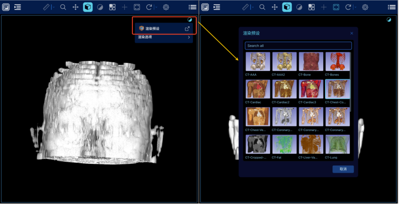Activate the pan move tool in left toolbar
Screen dimensions: 399x204
click(75, 7)
